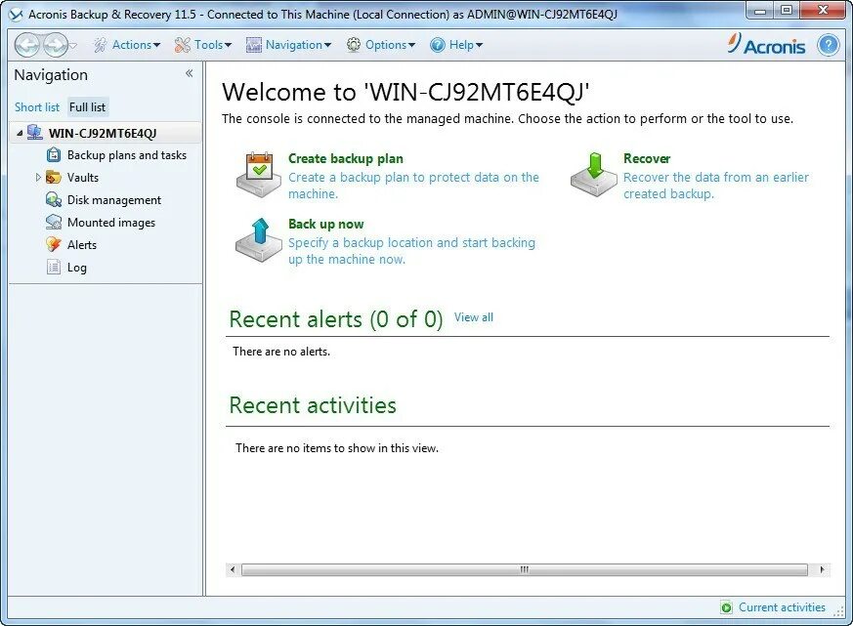Click the Log document icon
The image size is (853, 626).
[x=54, y=267]
